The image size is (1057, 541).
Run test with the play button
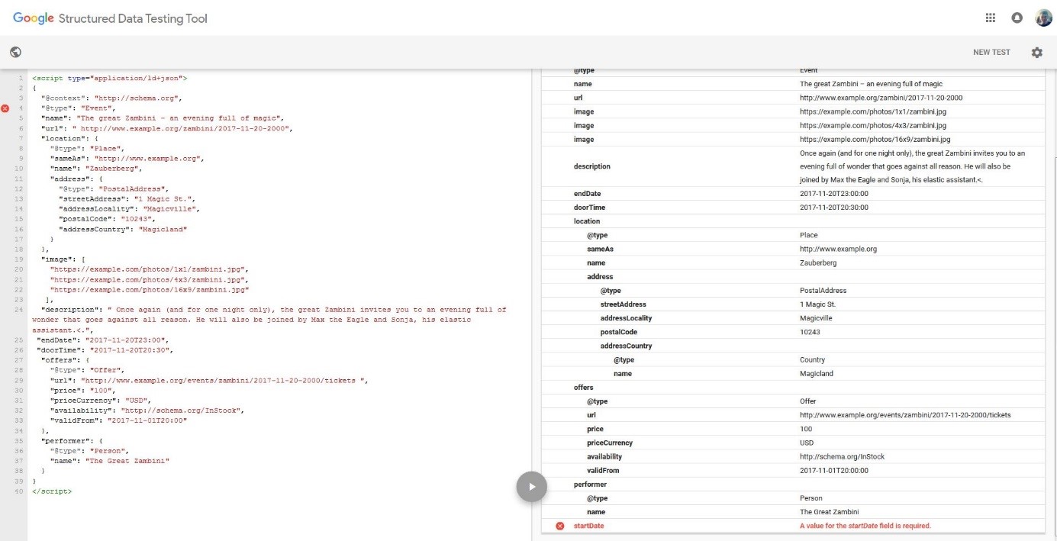pos(532,486)
